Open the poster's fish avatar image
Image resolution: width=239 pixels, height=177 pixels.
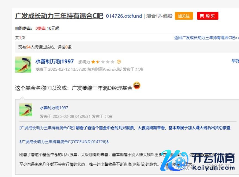click(x=23, y=65)
